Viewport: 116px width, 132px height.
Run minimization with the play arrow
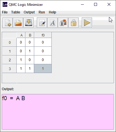87,23
